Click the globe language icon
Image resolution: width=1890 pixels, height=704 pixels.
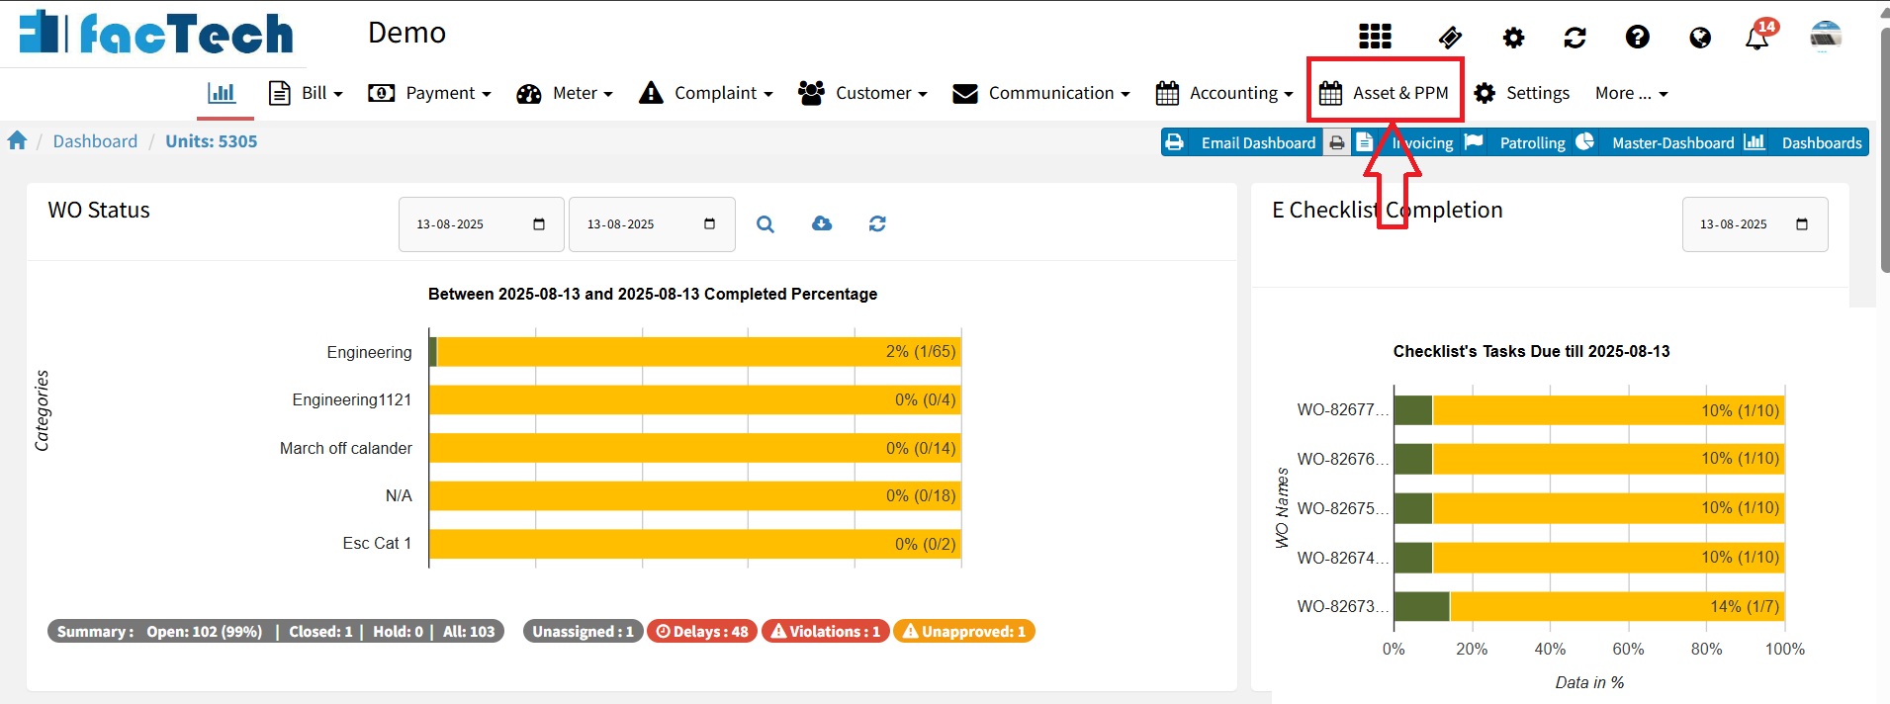pyautogui.click(x=1699, y=38)
